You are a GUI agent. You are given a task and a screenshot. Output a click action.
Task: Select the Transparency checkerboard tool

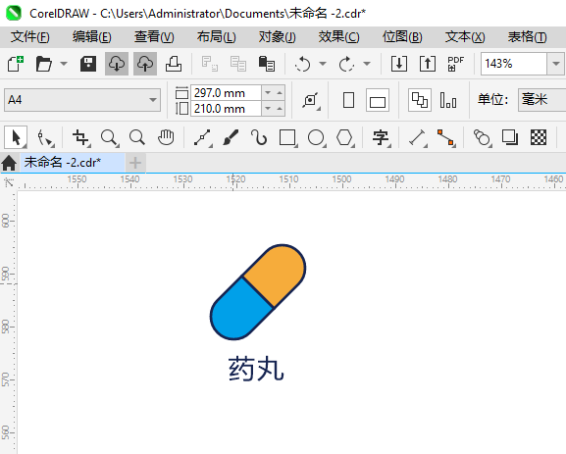point(539,138)
